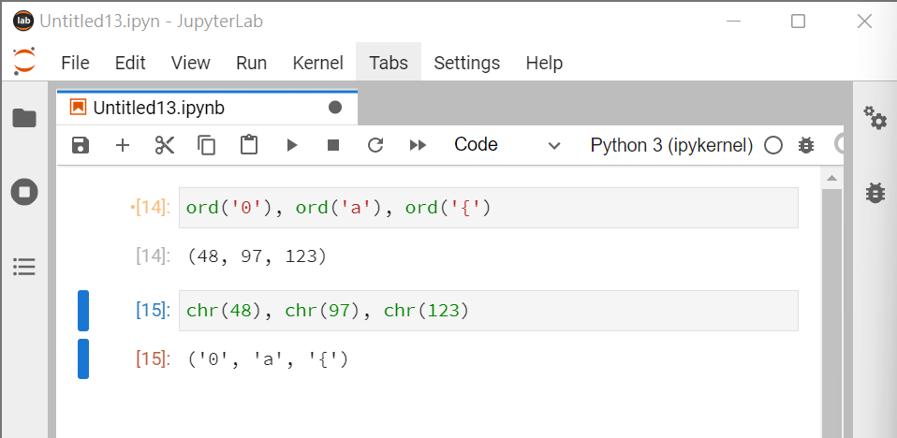Screen dimensions: 897x438
Task: Open the Tabs menu
Action: coord(389,63)
